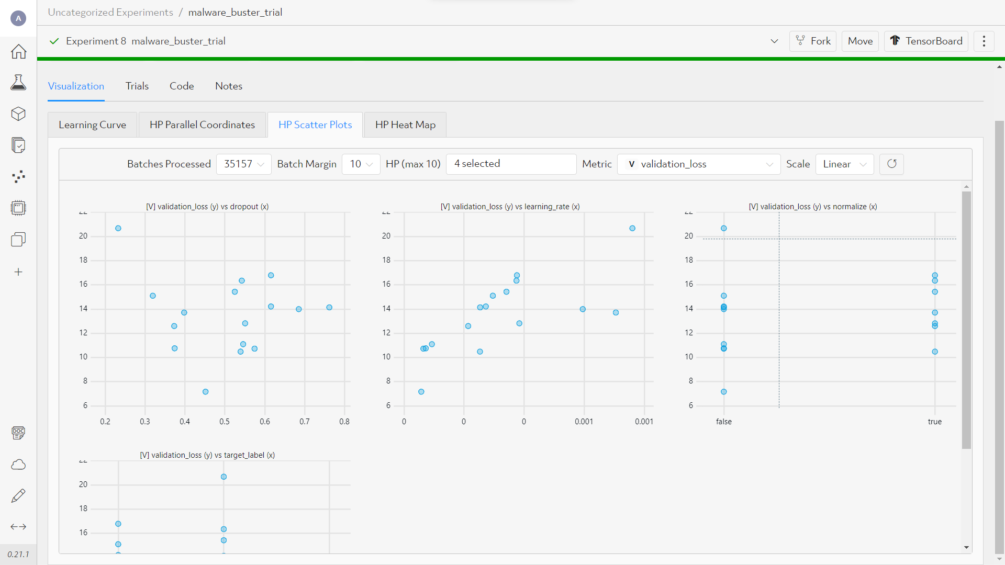
Task: Change the Metric dropdown from validation_loss
Action: (699, 164)
